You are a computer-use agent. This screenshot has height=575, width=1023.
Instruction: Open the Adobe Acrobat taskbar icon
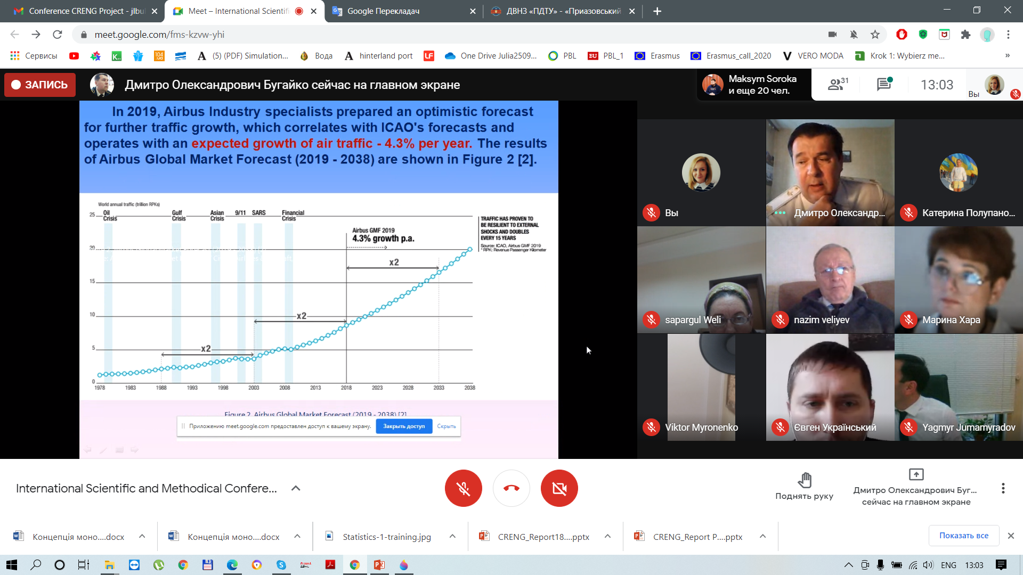click(330, 565)
